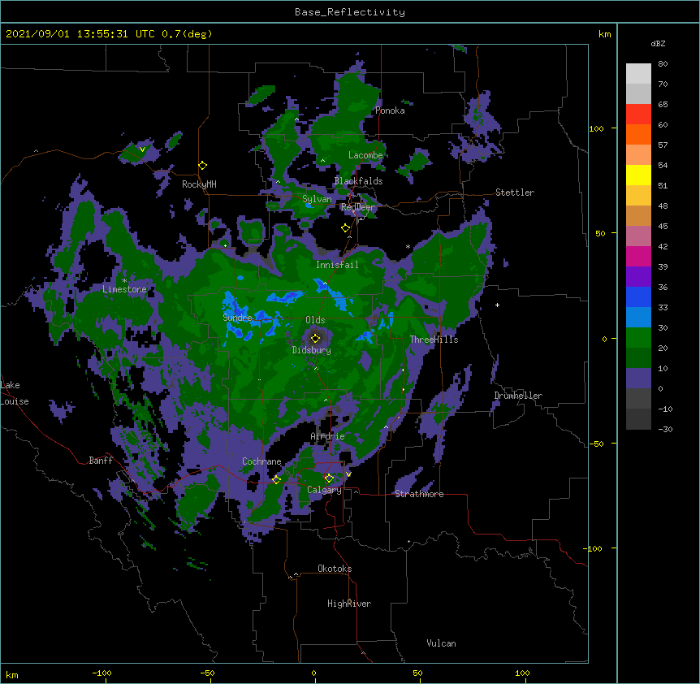The width and height of the screenshot is (700, 684).
Task: Click the RedDeer city label
Action: pyautogui.click(x=357, y=207)
